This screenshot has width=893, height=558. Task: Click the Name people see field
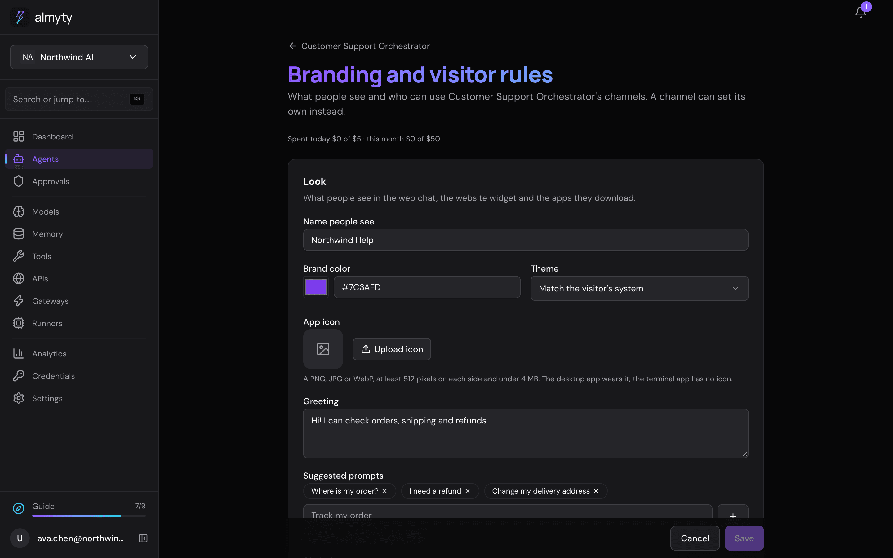[526, 240]
